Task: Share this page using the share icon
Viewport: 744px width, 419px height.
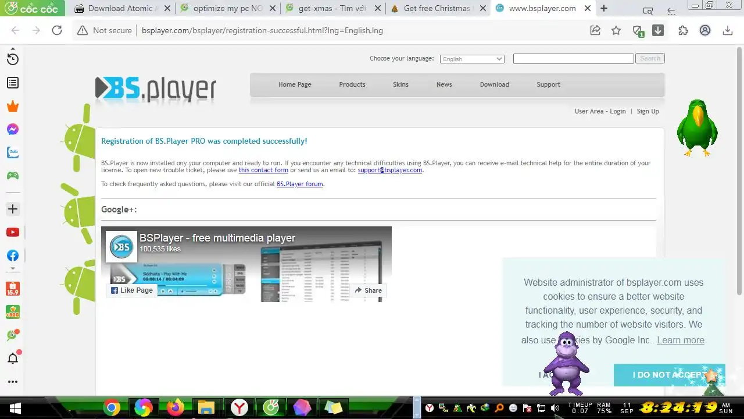Action: [595, 30]
